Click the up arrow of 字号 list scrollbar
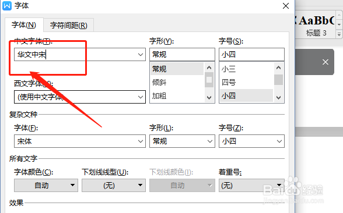This screenshot has height=213, width=343. point(278,68)
